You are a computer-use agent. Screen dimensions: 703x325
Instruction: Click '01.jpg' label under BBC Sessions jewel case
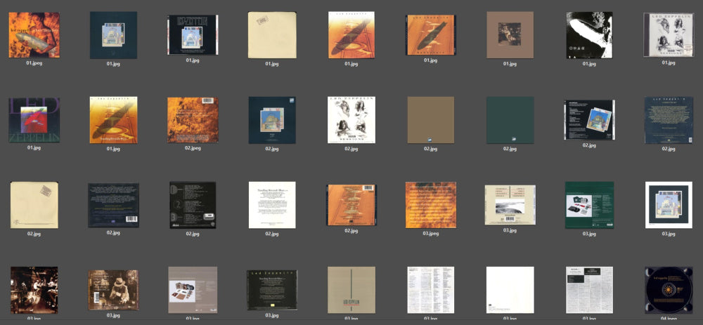click(x=669, y=62)
